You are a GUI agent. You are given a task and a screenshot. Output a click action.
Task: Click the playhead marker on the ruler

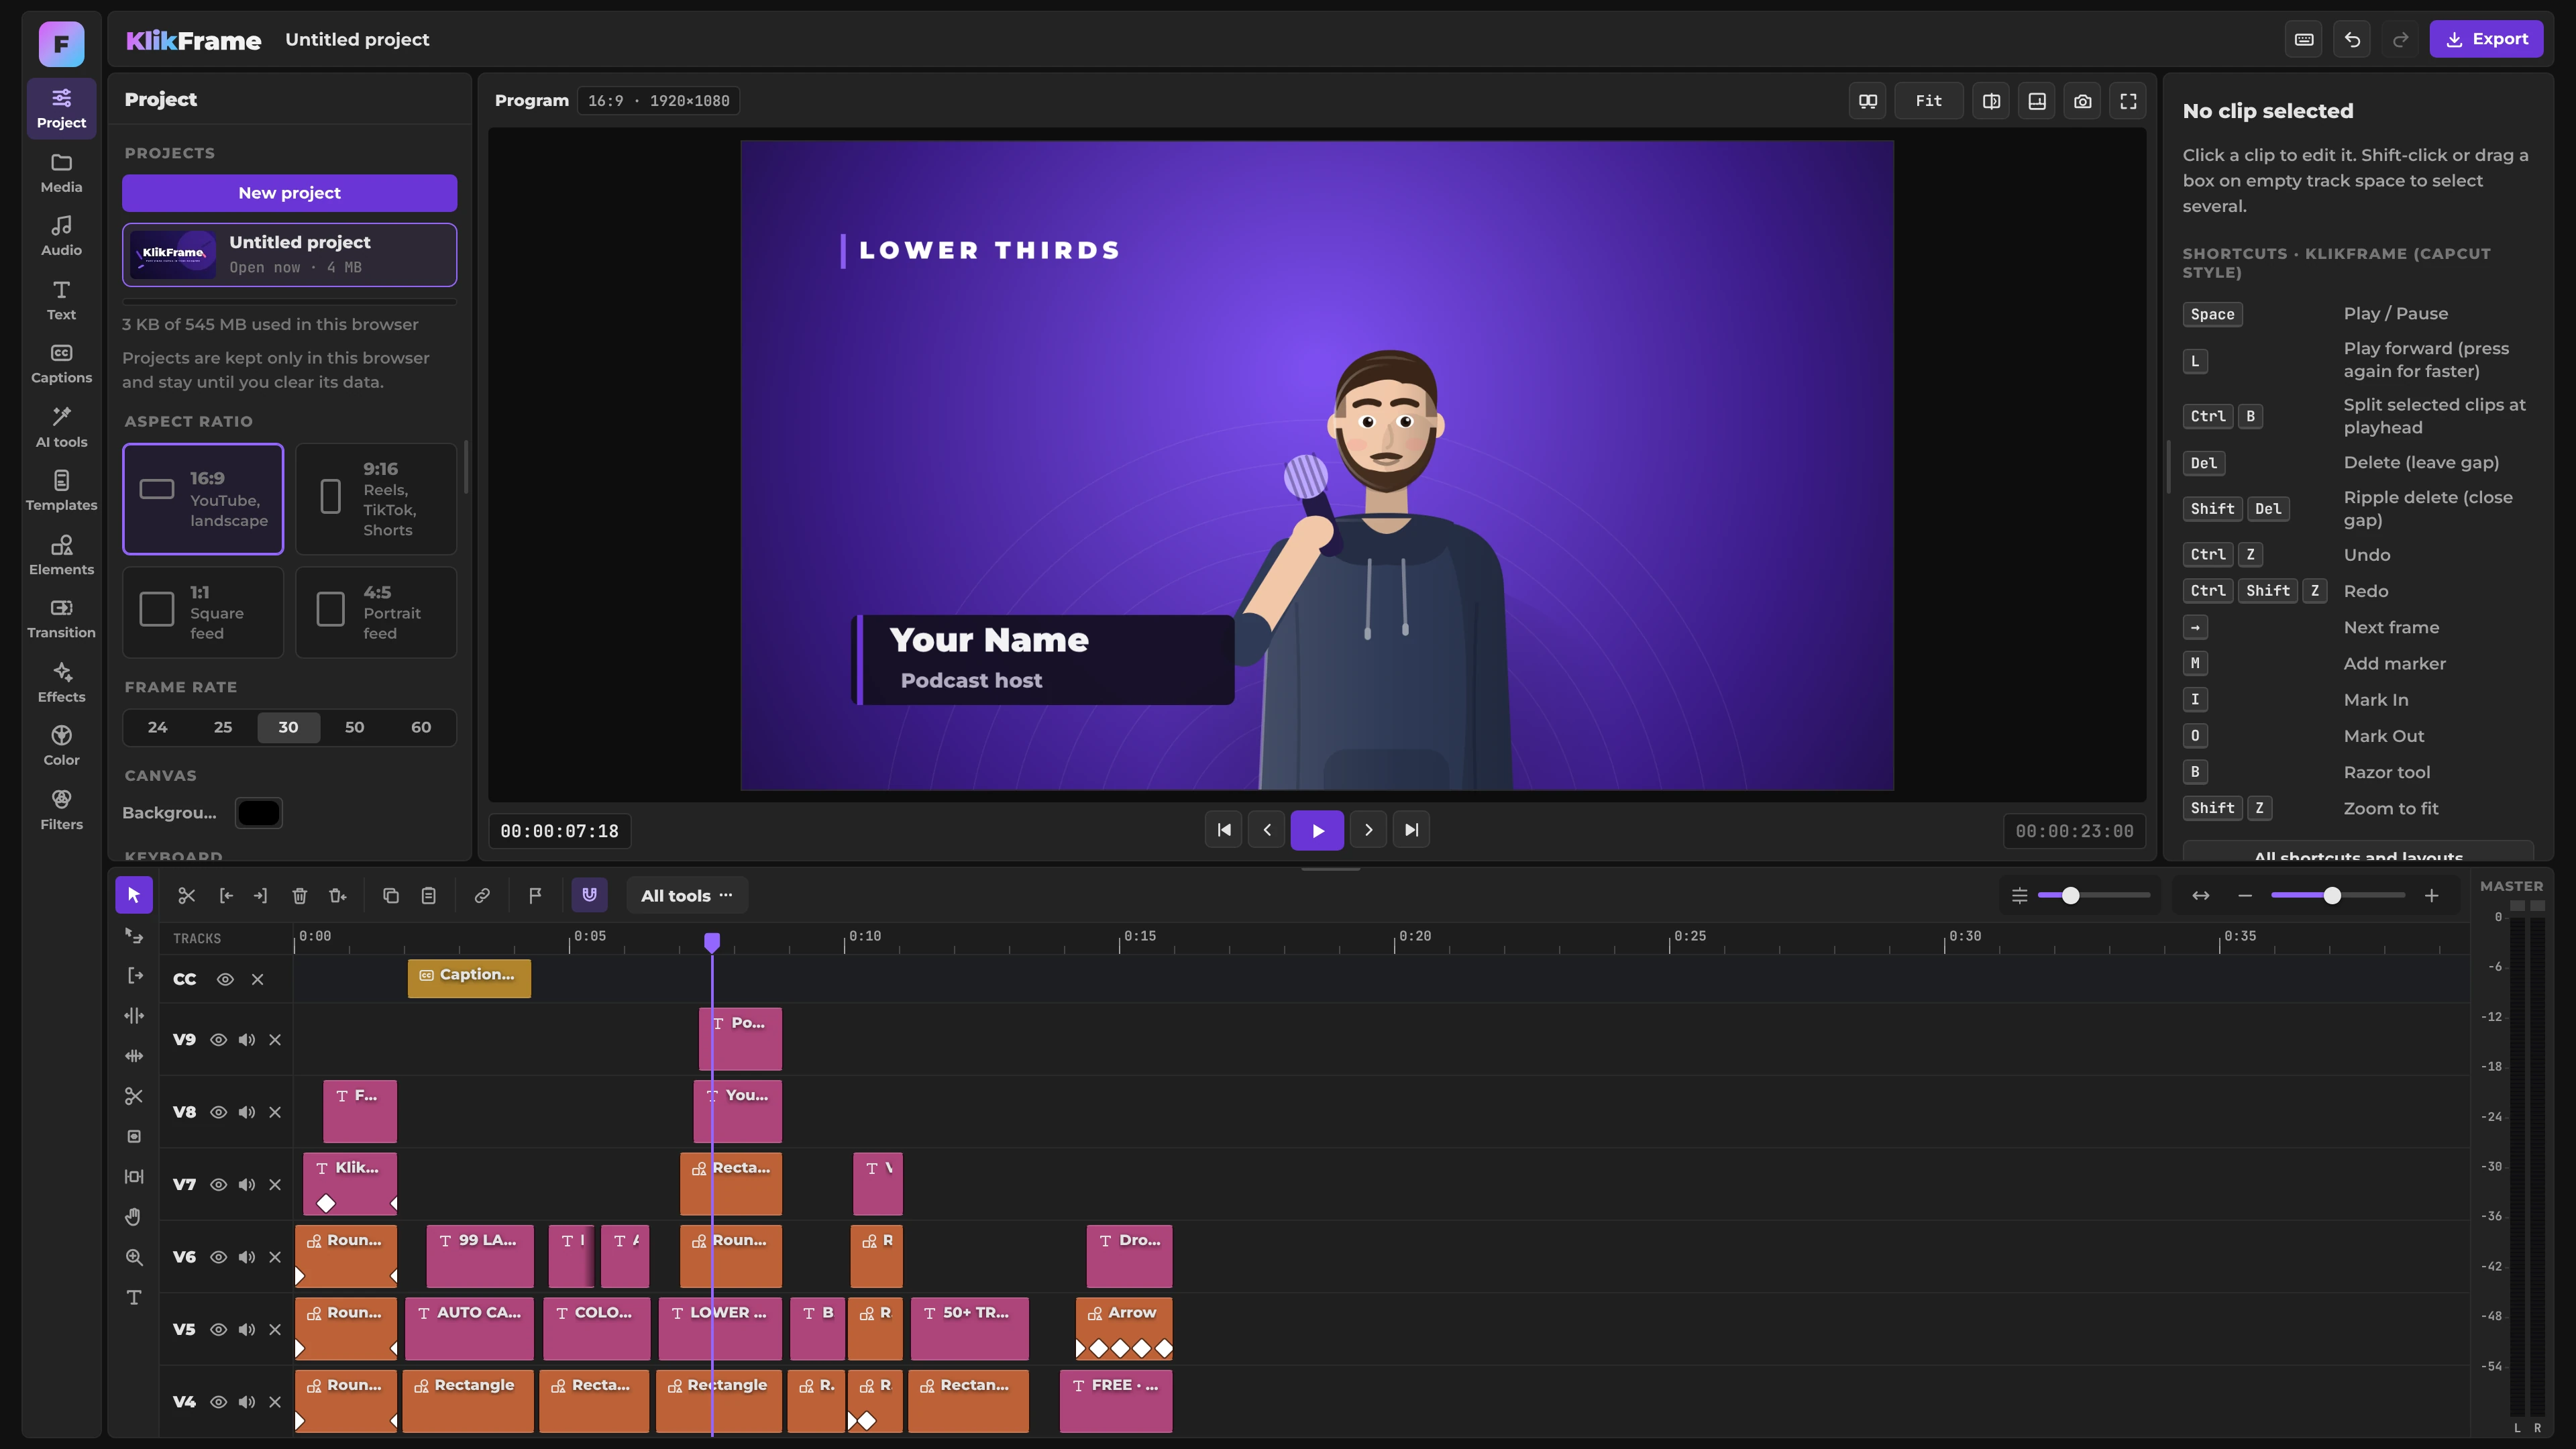pos(712,942)
